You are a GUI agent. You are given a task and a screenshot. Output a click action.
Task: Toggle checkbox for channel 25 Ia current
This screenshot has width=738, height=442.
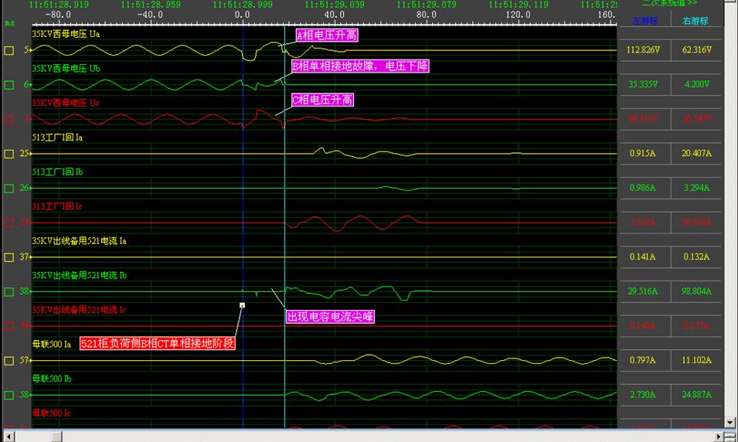pos(9,154)
